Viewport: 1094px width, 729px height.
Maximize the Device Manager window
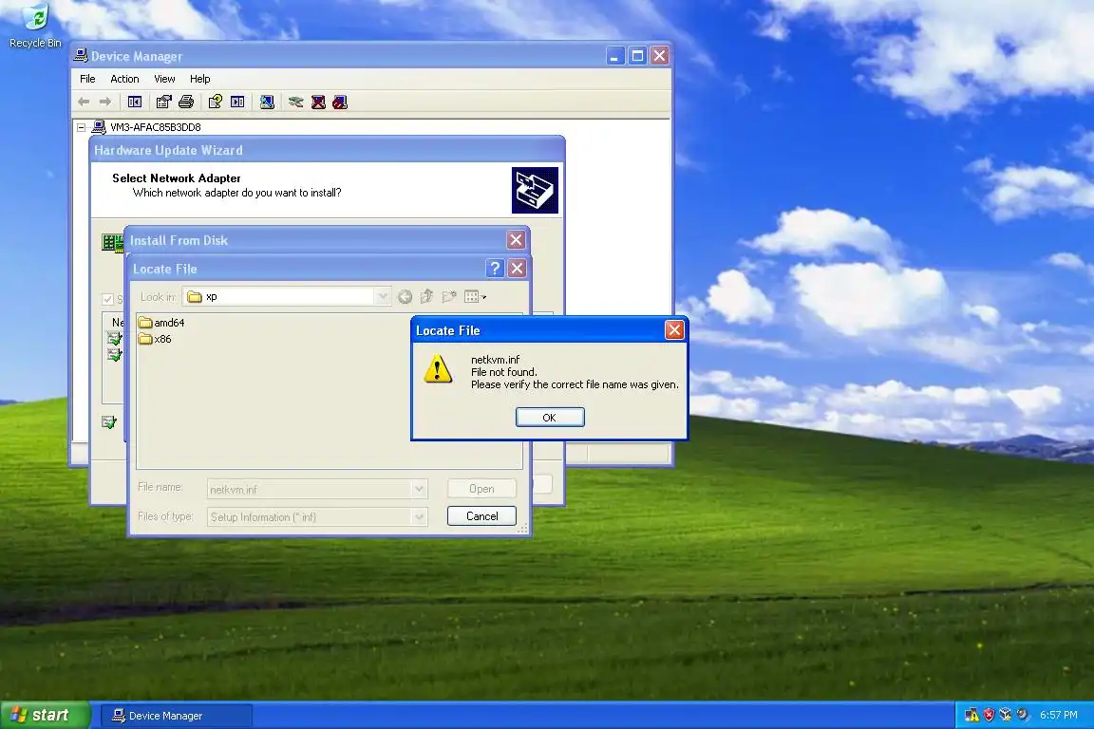[x=637, y=56]
